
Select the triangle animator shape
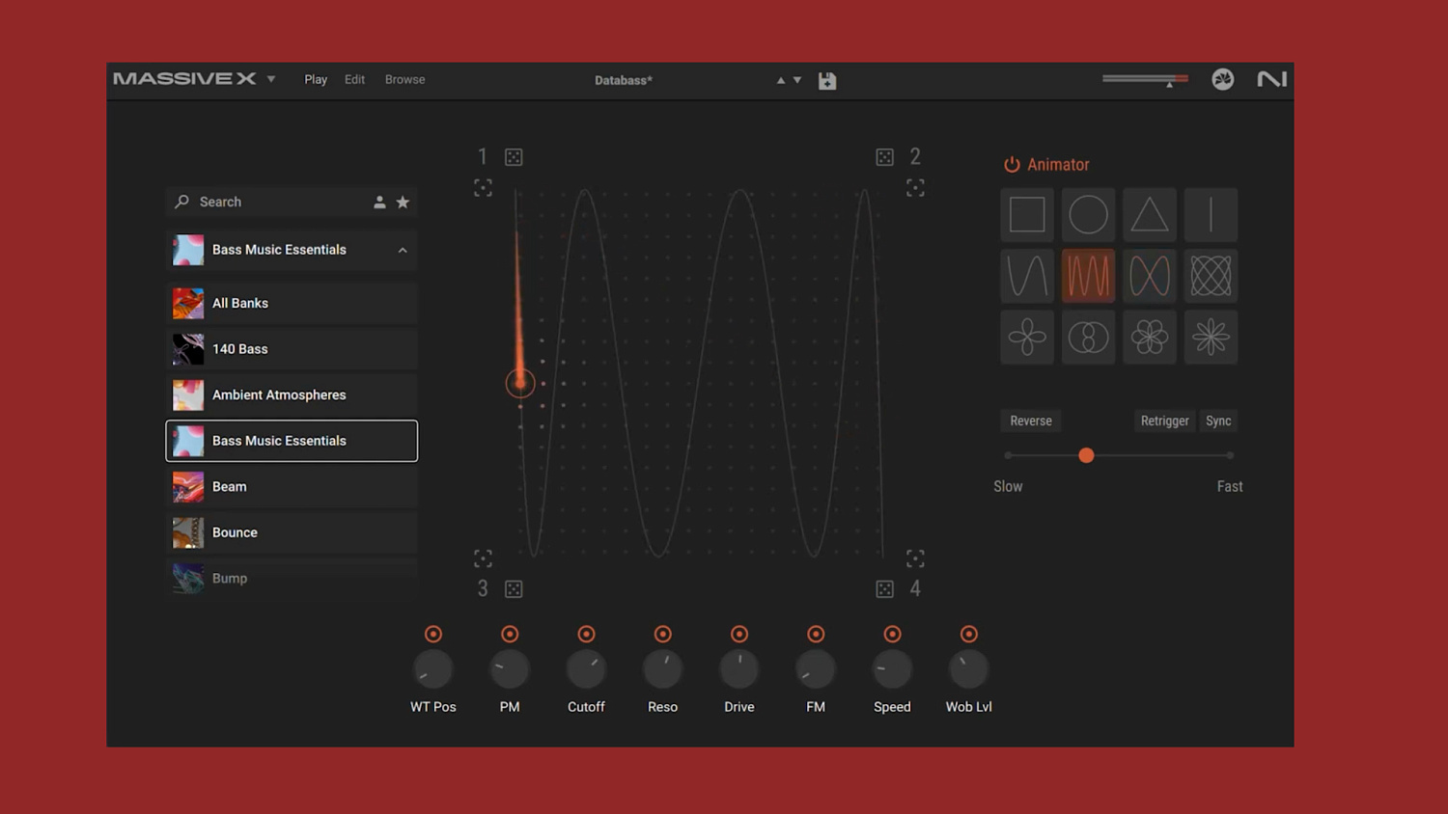pos(1150,215)
